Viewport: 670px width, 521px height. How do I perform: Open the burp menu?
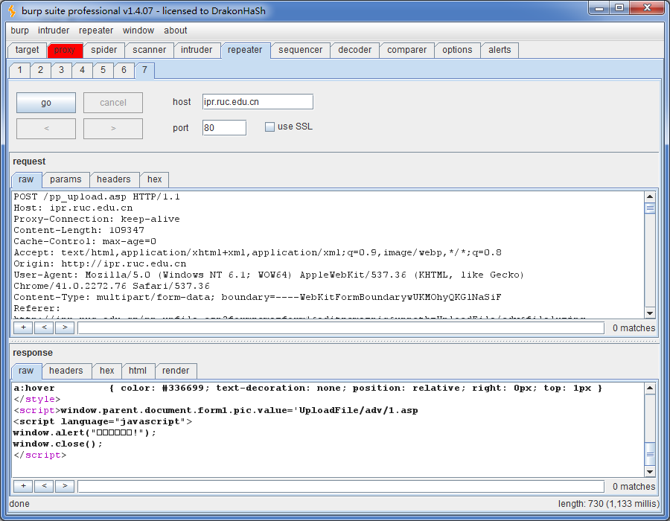click(19, 31)
